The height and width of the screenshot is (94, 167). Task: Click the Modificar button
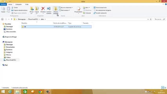coord(87,10)
